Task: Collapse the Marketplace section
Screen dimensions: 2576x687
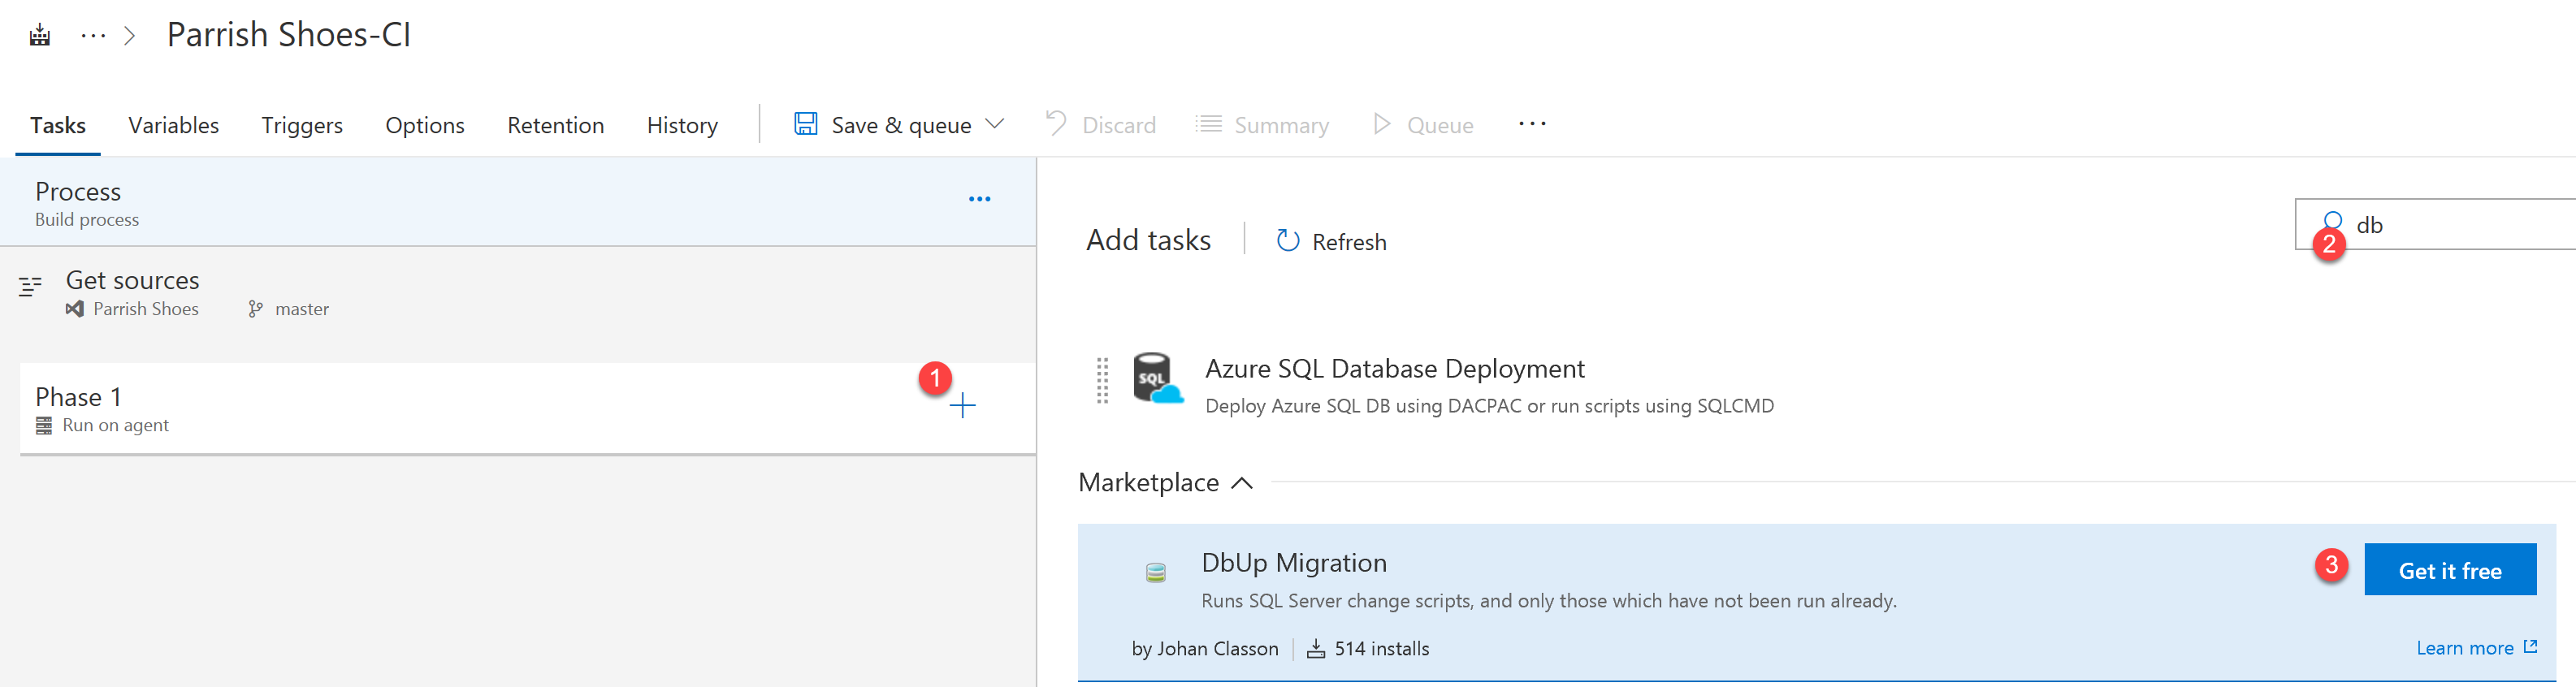Action: [1242, 483]
